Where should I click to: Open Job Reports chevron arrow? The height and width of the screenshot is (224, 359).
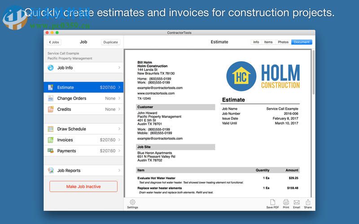[119, 170]
